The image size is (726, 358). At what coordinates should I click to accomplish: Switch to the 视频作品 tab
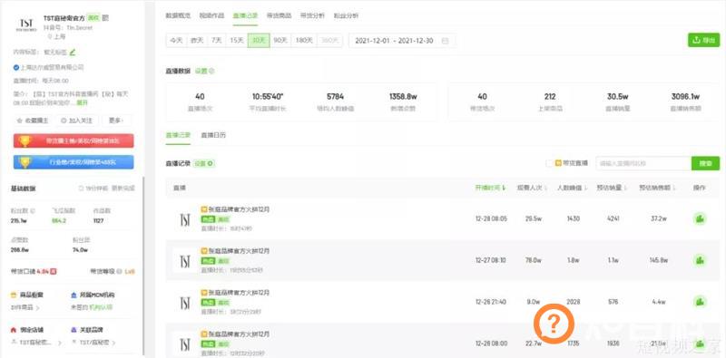tap(211, 15)
